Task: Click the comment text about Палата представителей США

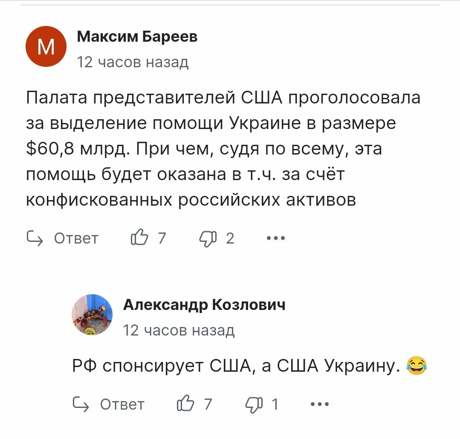Action: [223, 149]
